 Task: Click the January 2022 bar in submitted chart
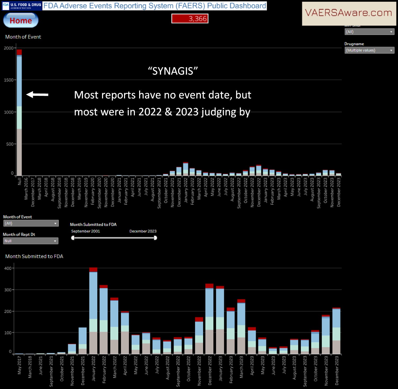pos(93,311)
